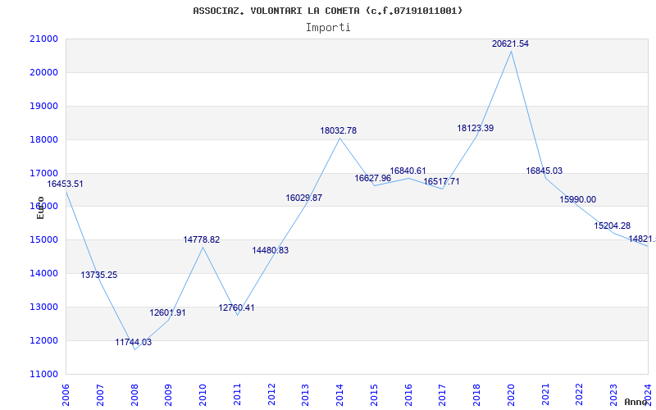Viewport: 656px width, 410px height.
Task: Click the y-axis value 13000
Action: point(43,307)
